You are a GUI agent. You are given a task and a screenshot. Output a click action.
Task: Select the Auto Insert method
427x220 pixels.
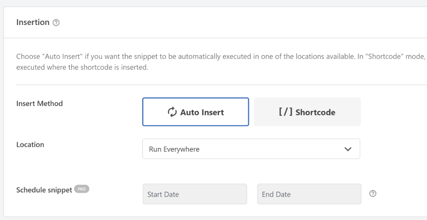[x=196, y=112]
